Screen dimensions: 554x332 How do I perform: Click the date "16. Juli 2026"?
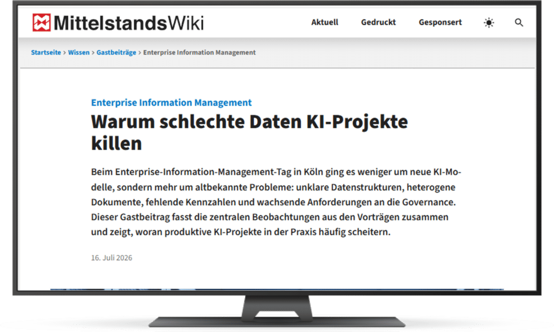111,258
